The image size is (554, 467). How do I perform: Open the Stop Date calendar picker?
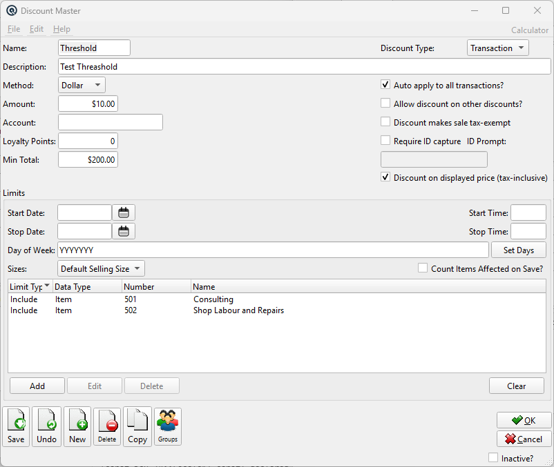pyautogui.click(x=124, y=231)
